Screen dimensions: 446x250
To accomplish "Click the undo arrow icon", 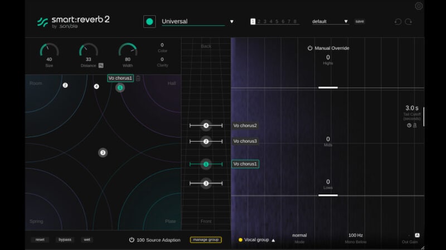I will click(398, 22).
